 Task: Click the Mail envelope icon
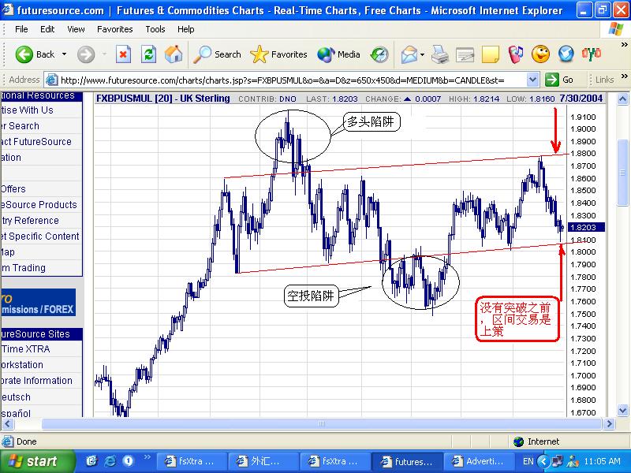coord(409,54)
